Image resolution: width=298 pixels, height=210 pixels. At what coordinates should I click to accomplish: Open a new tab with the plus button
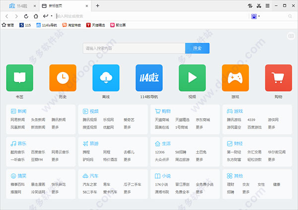point(97,5)
